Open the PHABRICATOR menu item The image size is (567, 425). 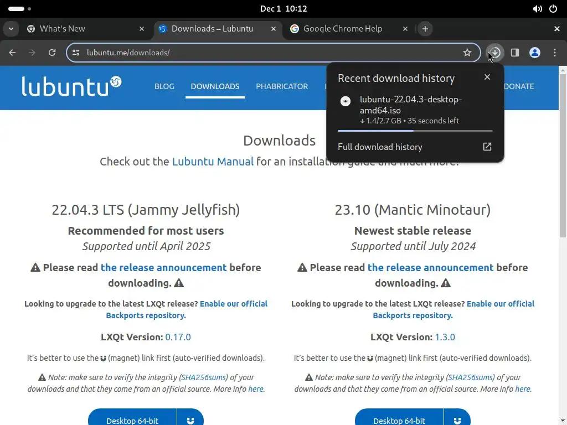(282, 86)
